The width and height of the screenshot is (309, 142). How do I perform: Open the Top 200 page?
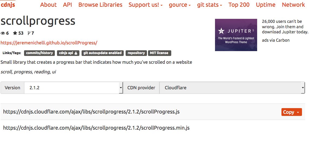(x=239, y=5)
